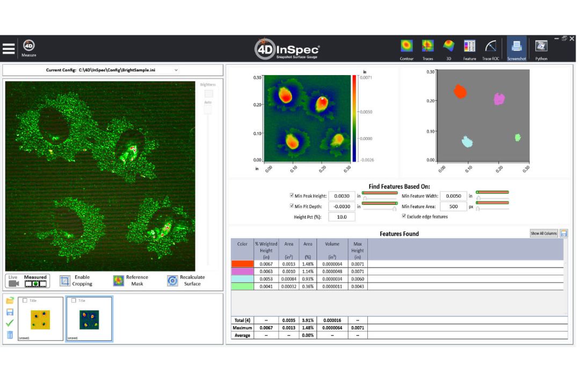Switch to the Traces view
Image resolution: width=580 pixels, height=386 pixels.
427,47
